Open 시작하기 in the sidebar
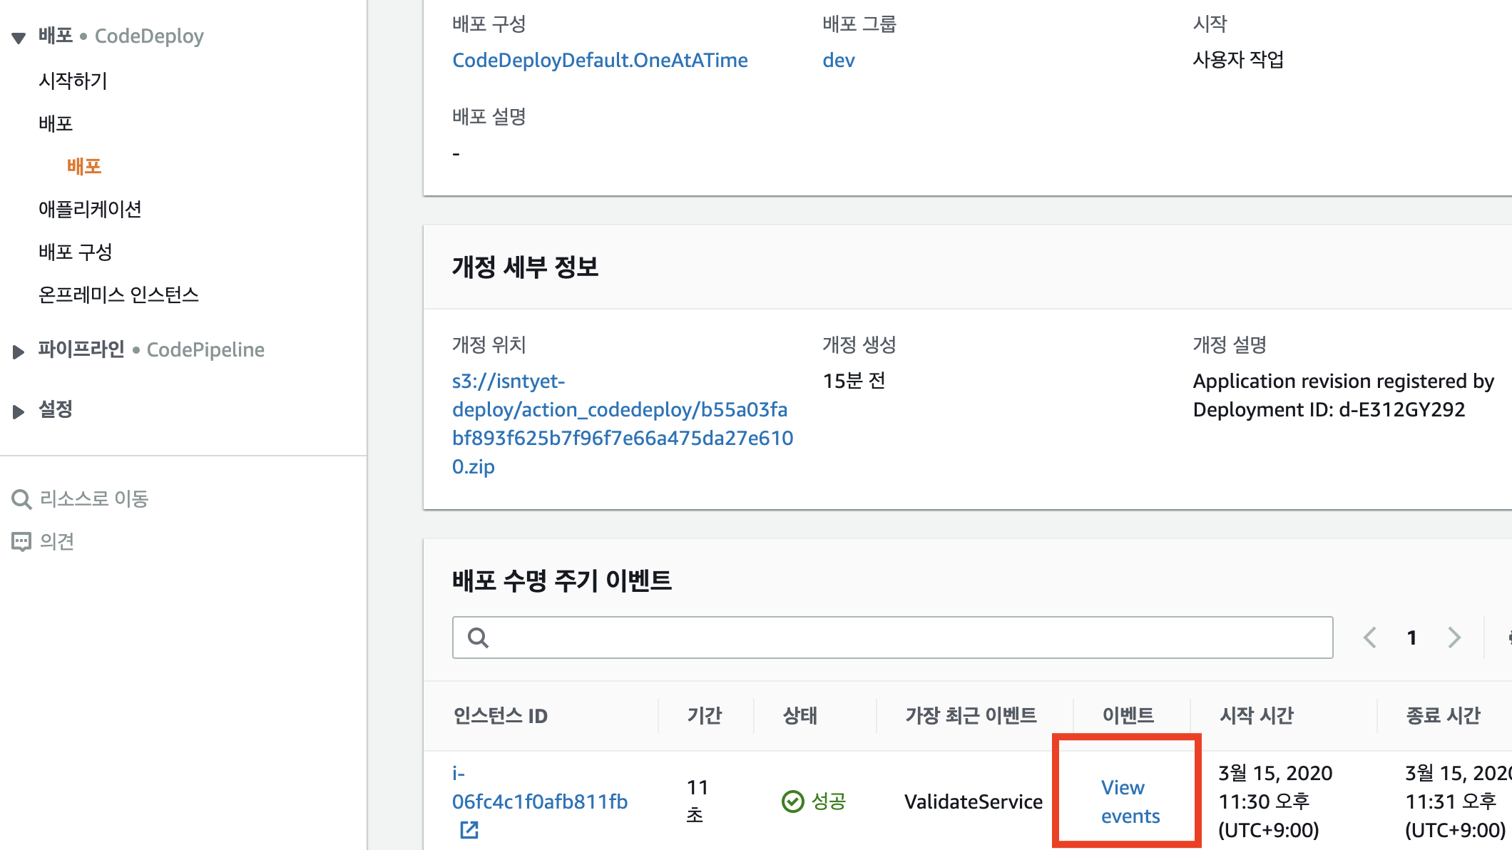Image resolution: width=1512 pixels, height=850 pixels. click(73, 81)
